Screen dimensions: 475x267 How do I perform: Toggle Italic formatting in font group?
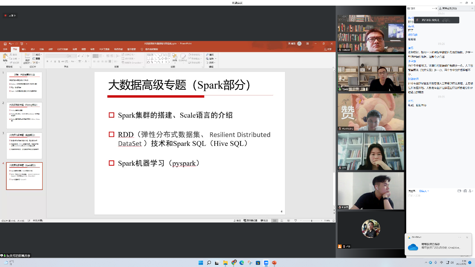pyautogui.click(x=51, y=61)
